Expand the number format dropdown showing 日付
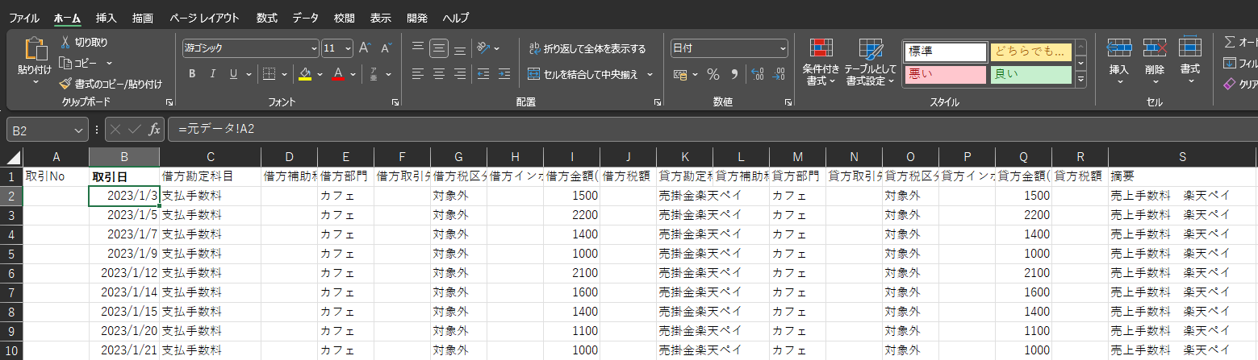Image resolution: width=1258 pixels, height=360 pixels. click(x=782, y=48)
